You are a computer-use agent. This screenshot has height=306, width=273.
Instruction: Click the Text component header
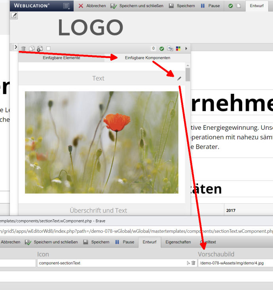tap(98, 78)
